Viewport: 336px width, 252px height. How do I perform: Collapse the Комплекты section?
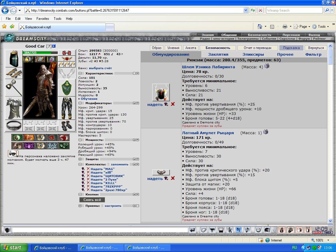click(x=80, y=164)
